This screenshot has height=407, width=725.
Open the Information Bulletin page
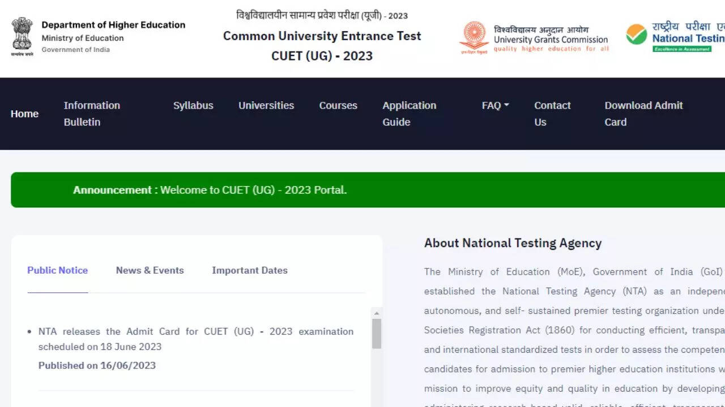point(92,114)
